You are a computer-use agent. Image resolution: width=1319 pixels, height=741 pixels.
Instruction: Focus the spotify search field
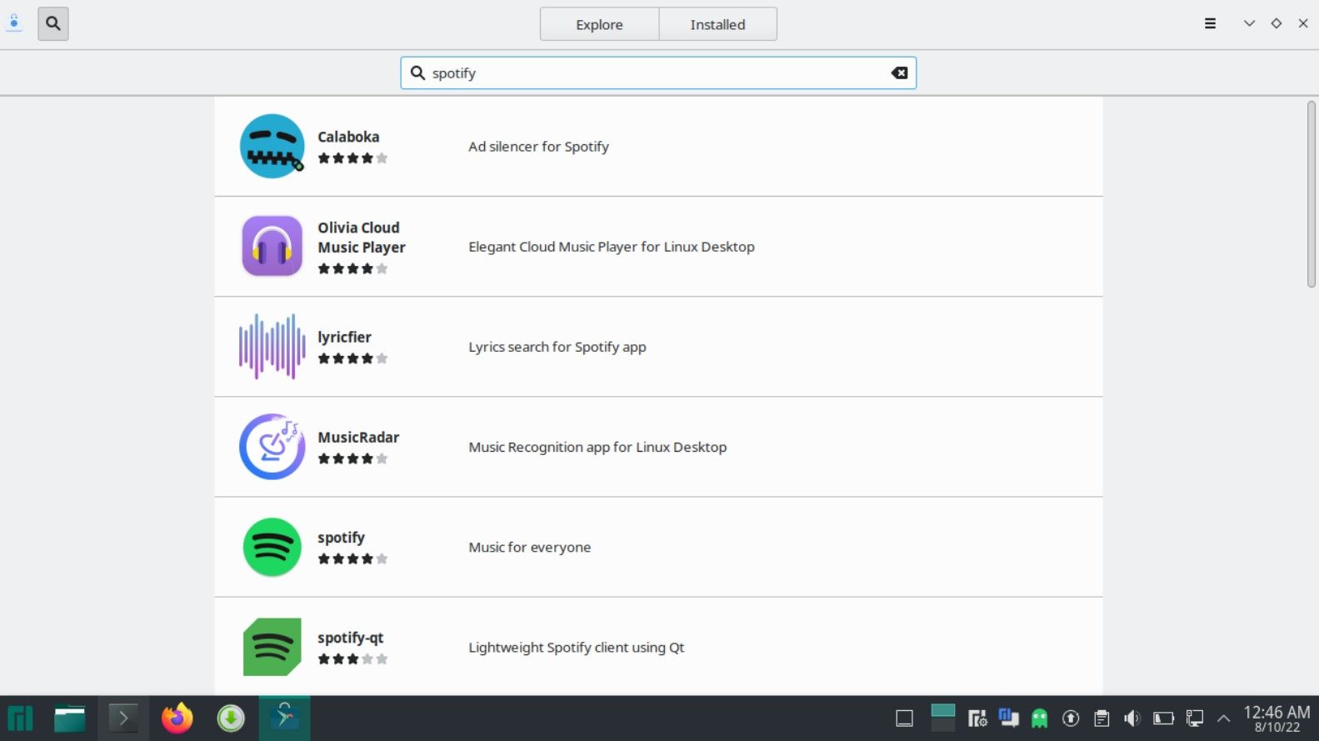point(658,73)
